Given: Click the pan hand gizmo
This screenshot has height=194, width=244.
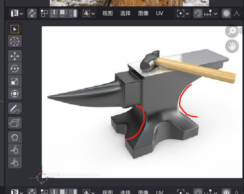Looking at the screenshot, I should tap(232, 46).
